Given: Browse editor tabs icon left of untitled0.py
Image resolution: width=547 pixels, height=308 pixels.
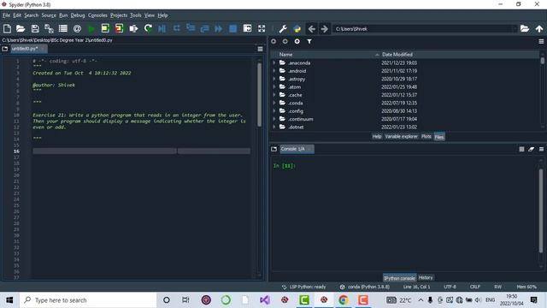Looking at the screenshot, I should click(x=5, y=49).
